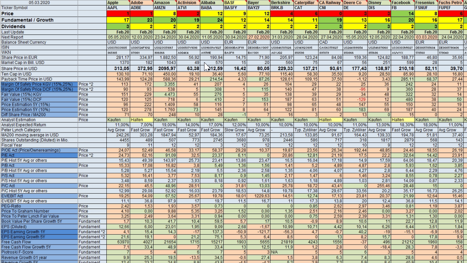Click the P/E Act row label
Image resolution: width=467 pixels, height=263 pixels.
[8, 155]
